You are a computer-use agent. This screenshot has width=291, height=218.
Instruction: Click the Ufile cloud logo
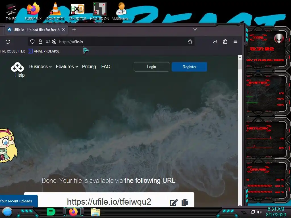[17, 67]
